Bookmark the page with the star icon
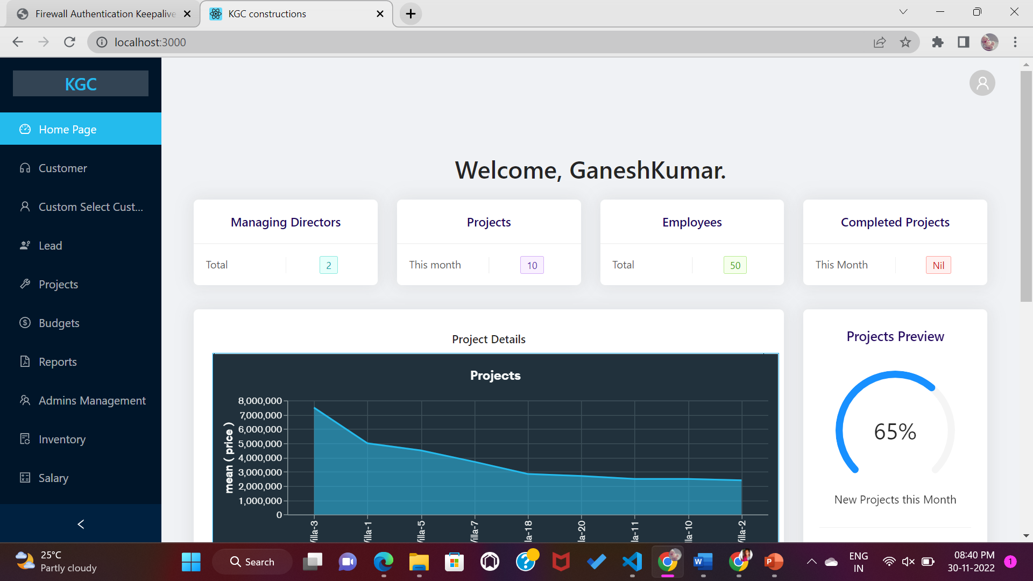This screenshot has width=1033, height=581. (x=905, y=42)
